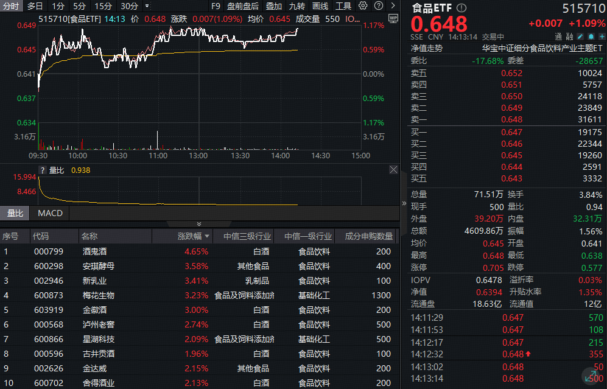Close the 量比 indicator panel

point(393,170)
